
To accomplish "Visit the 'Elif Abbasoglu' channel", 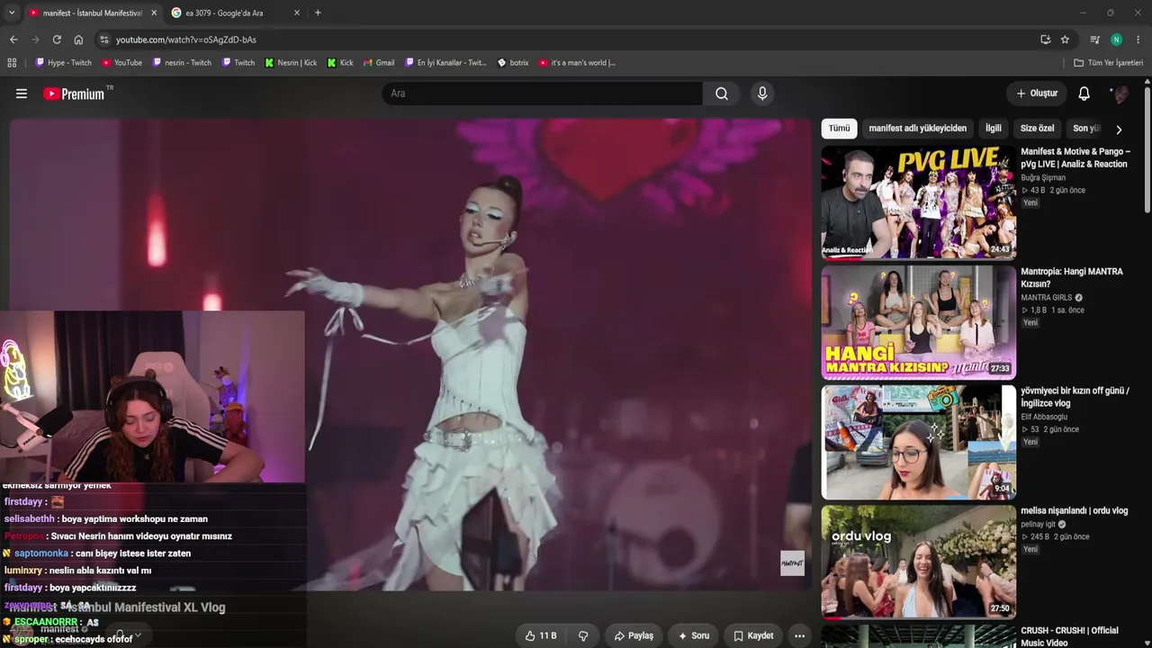I will coord(1044,418).
